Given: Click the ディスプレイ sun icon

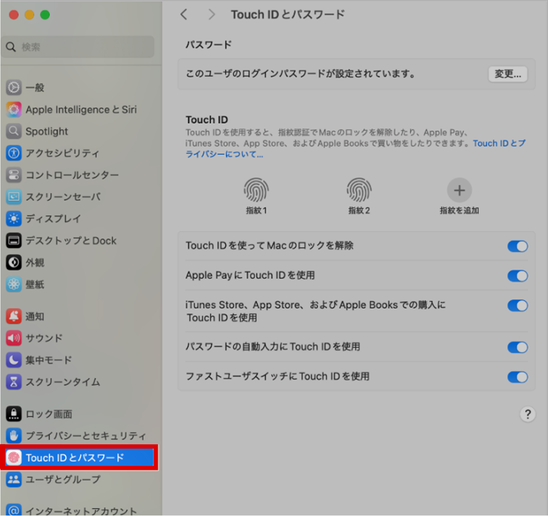Looking at the screenshot, I should [x=13, y=219].
